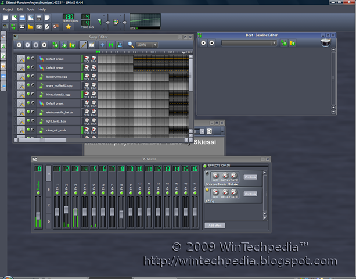Toggle loop points in Song Editor

tap(111, 45)
